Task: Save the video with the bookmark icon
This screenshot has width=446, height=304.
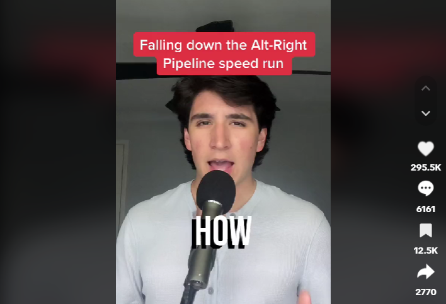Action: [x=425, y=230]
